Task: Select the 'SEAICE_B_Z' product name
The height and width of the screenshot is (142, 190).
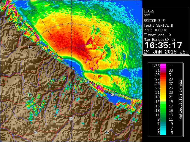Action: coord(154,21)
